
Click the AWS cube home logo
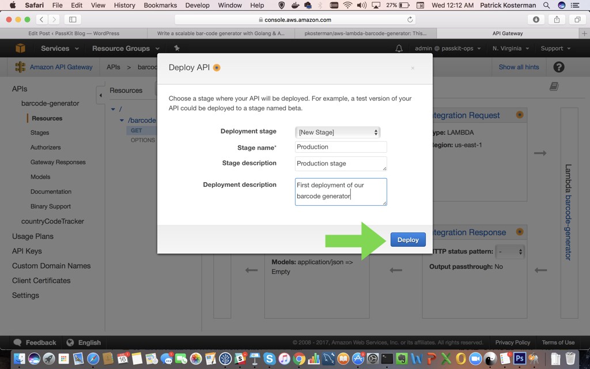[20, 48]
